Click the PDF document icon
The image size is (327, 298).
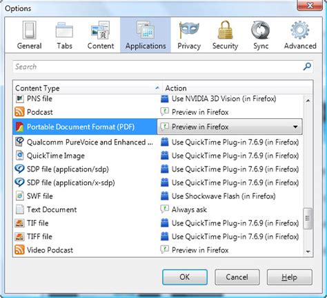(19, 127)
